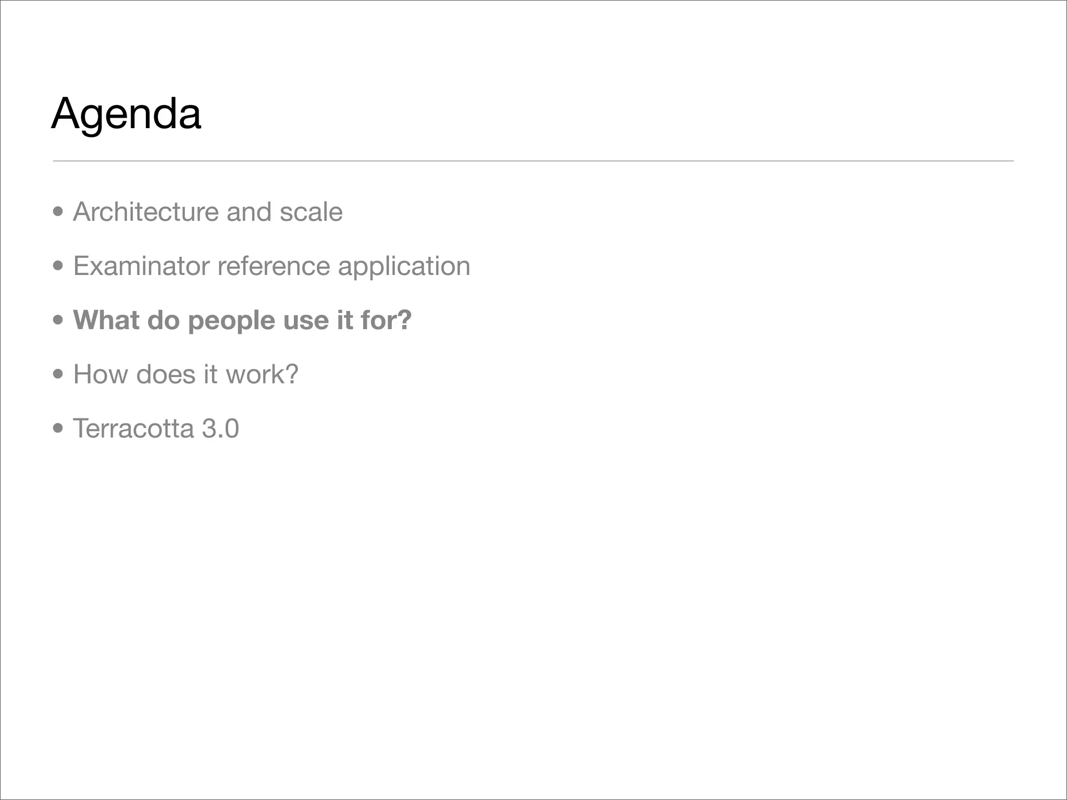
Task: Select the Terracotta 3.0 agenda item
Action: [x=156, y=429]
